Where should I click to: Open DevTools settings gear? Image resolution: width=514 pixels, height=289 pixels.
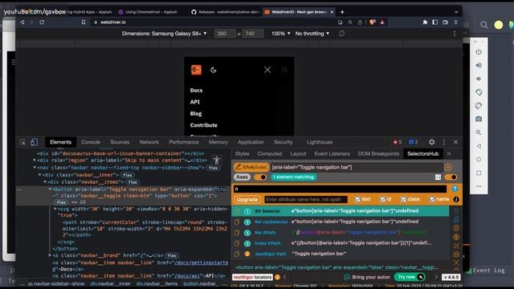[x=432, y=142]
